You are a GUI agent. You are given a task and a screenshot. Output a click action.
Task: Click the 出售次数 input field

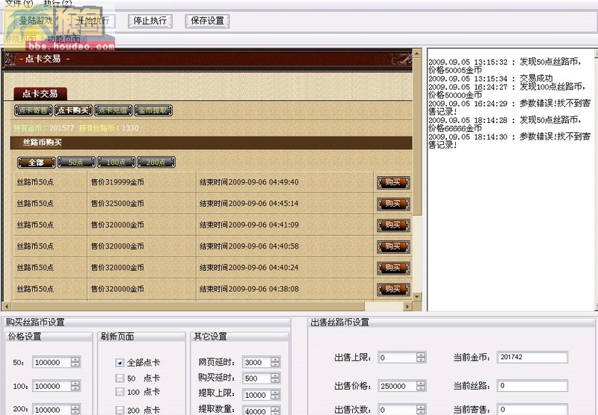(x=397, y=410)
